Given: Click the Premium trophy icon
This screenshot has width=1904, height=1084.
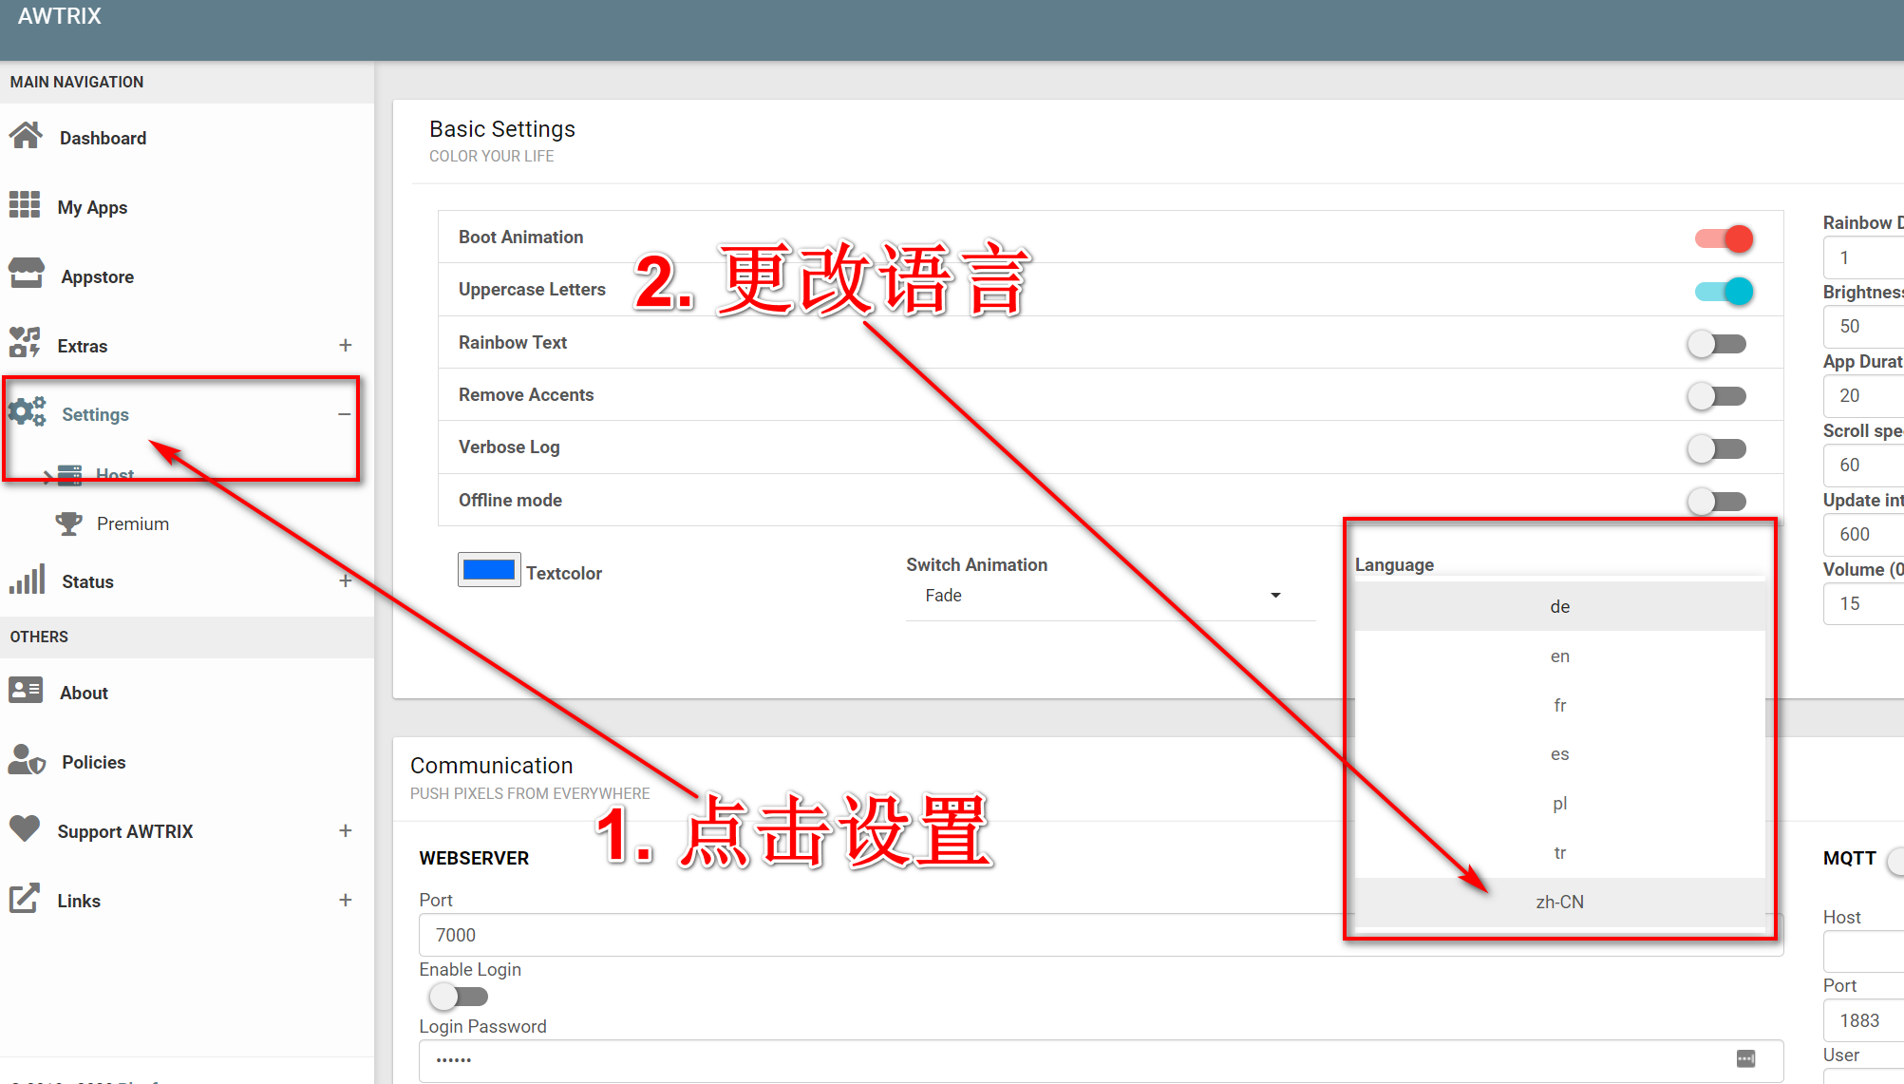Looking at the screenshot, I should pos(68,523).
